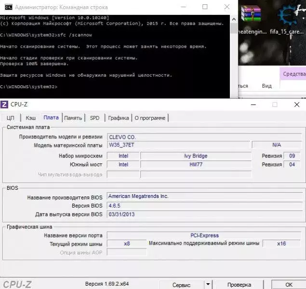
Task: Click Intel in the Набор микросхем row
Action: coord(123,156)
